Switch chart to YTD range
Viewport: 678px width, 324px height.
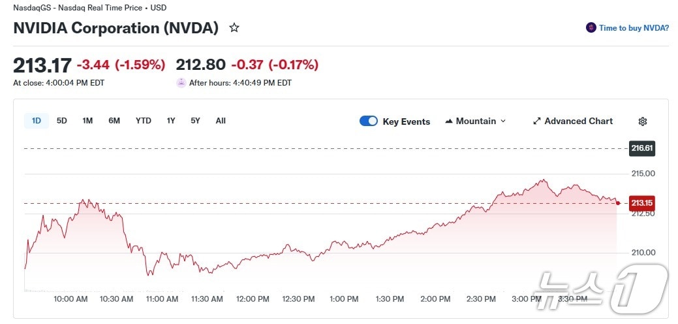pyautogui.click(x=144, y=121)
